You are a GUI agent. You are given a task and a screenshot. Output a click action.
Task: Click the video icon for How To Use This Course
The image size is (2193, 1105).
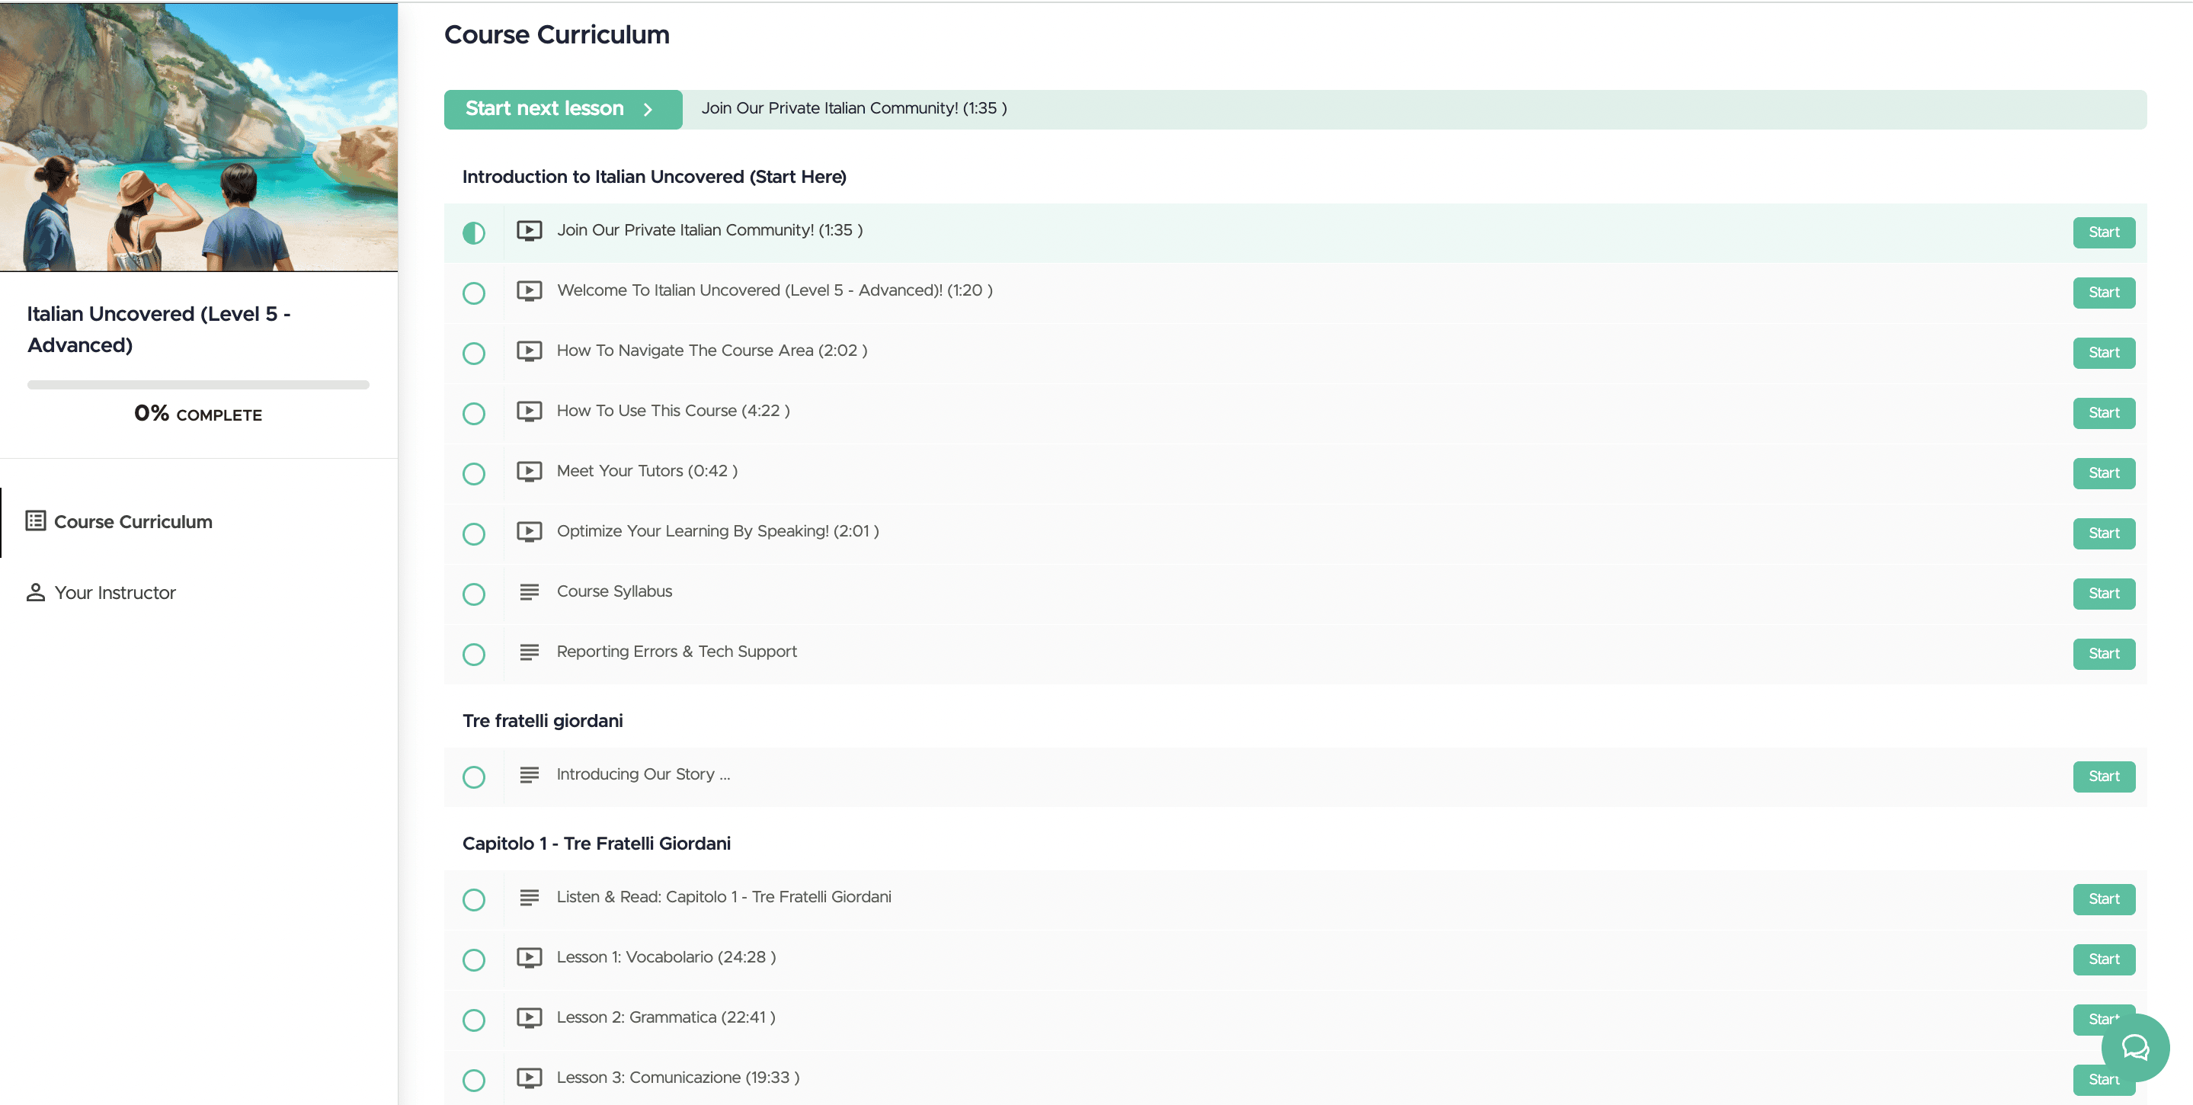click(529, 412)
